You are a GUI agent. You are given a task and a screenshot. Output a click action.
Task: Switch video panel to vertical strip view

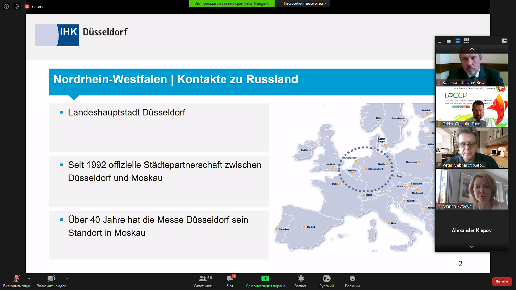(x=458, y=41)
